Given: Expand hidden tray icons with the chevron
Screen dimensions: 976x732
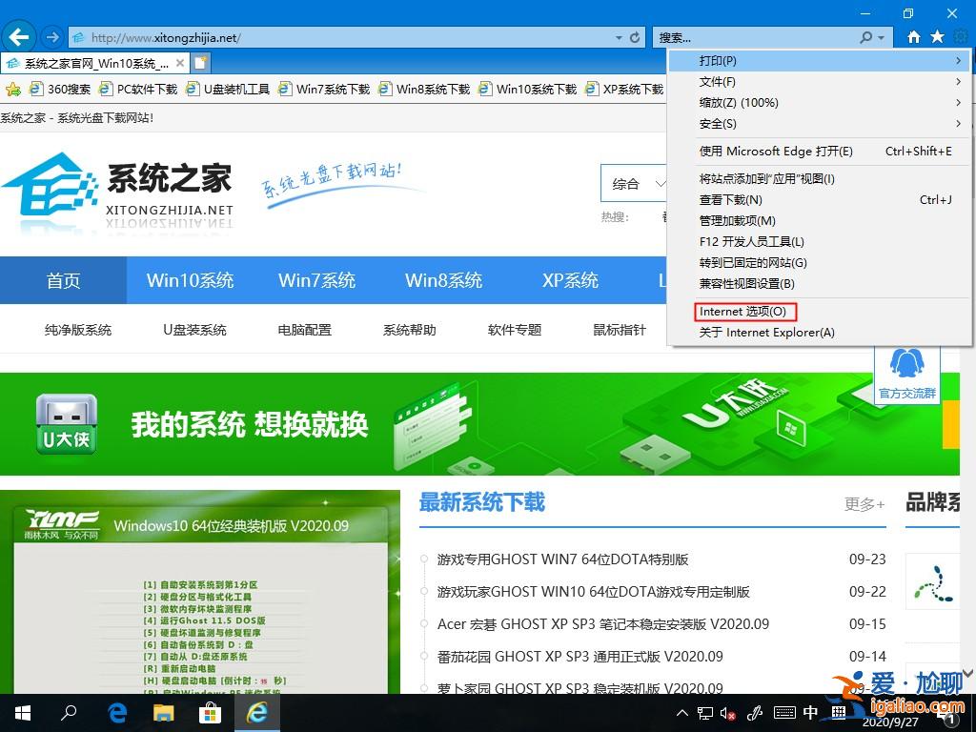Looking at the screenshot, I should pyautogui.click(x=681, y=712).
